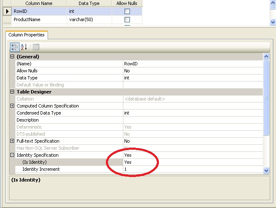Click the Allow Nulls property value No

click(193, 71)
